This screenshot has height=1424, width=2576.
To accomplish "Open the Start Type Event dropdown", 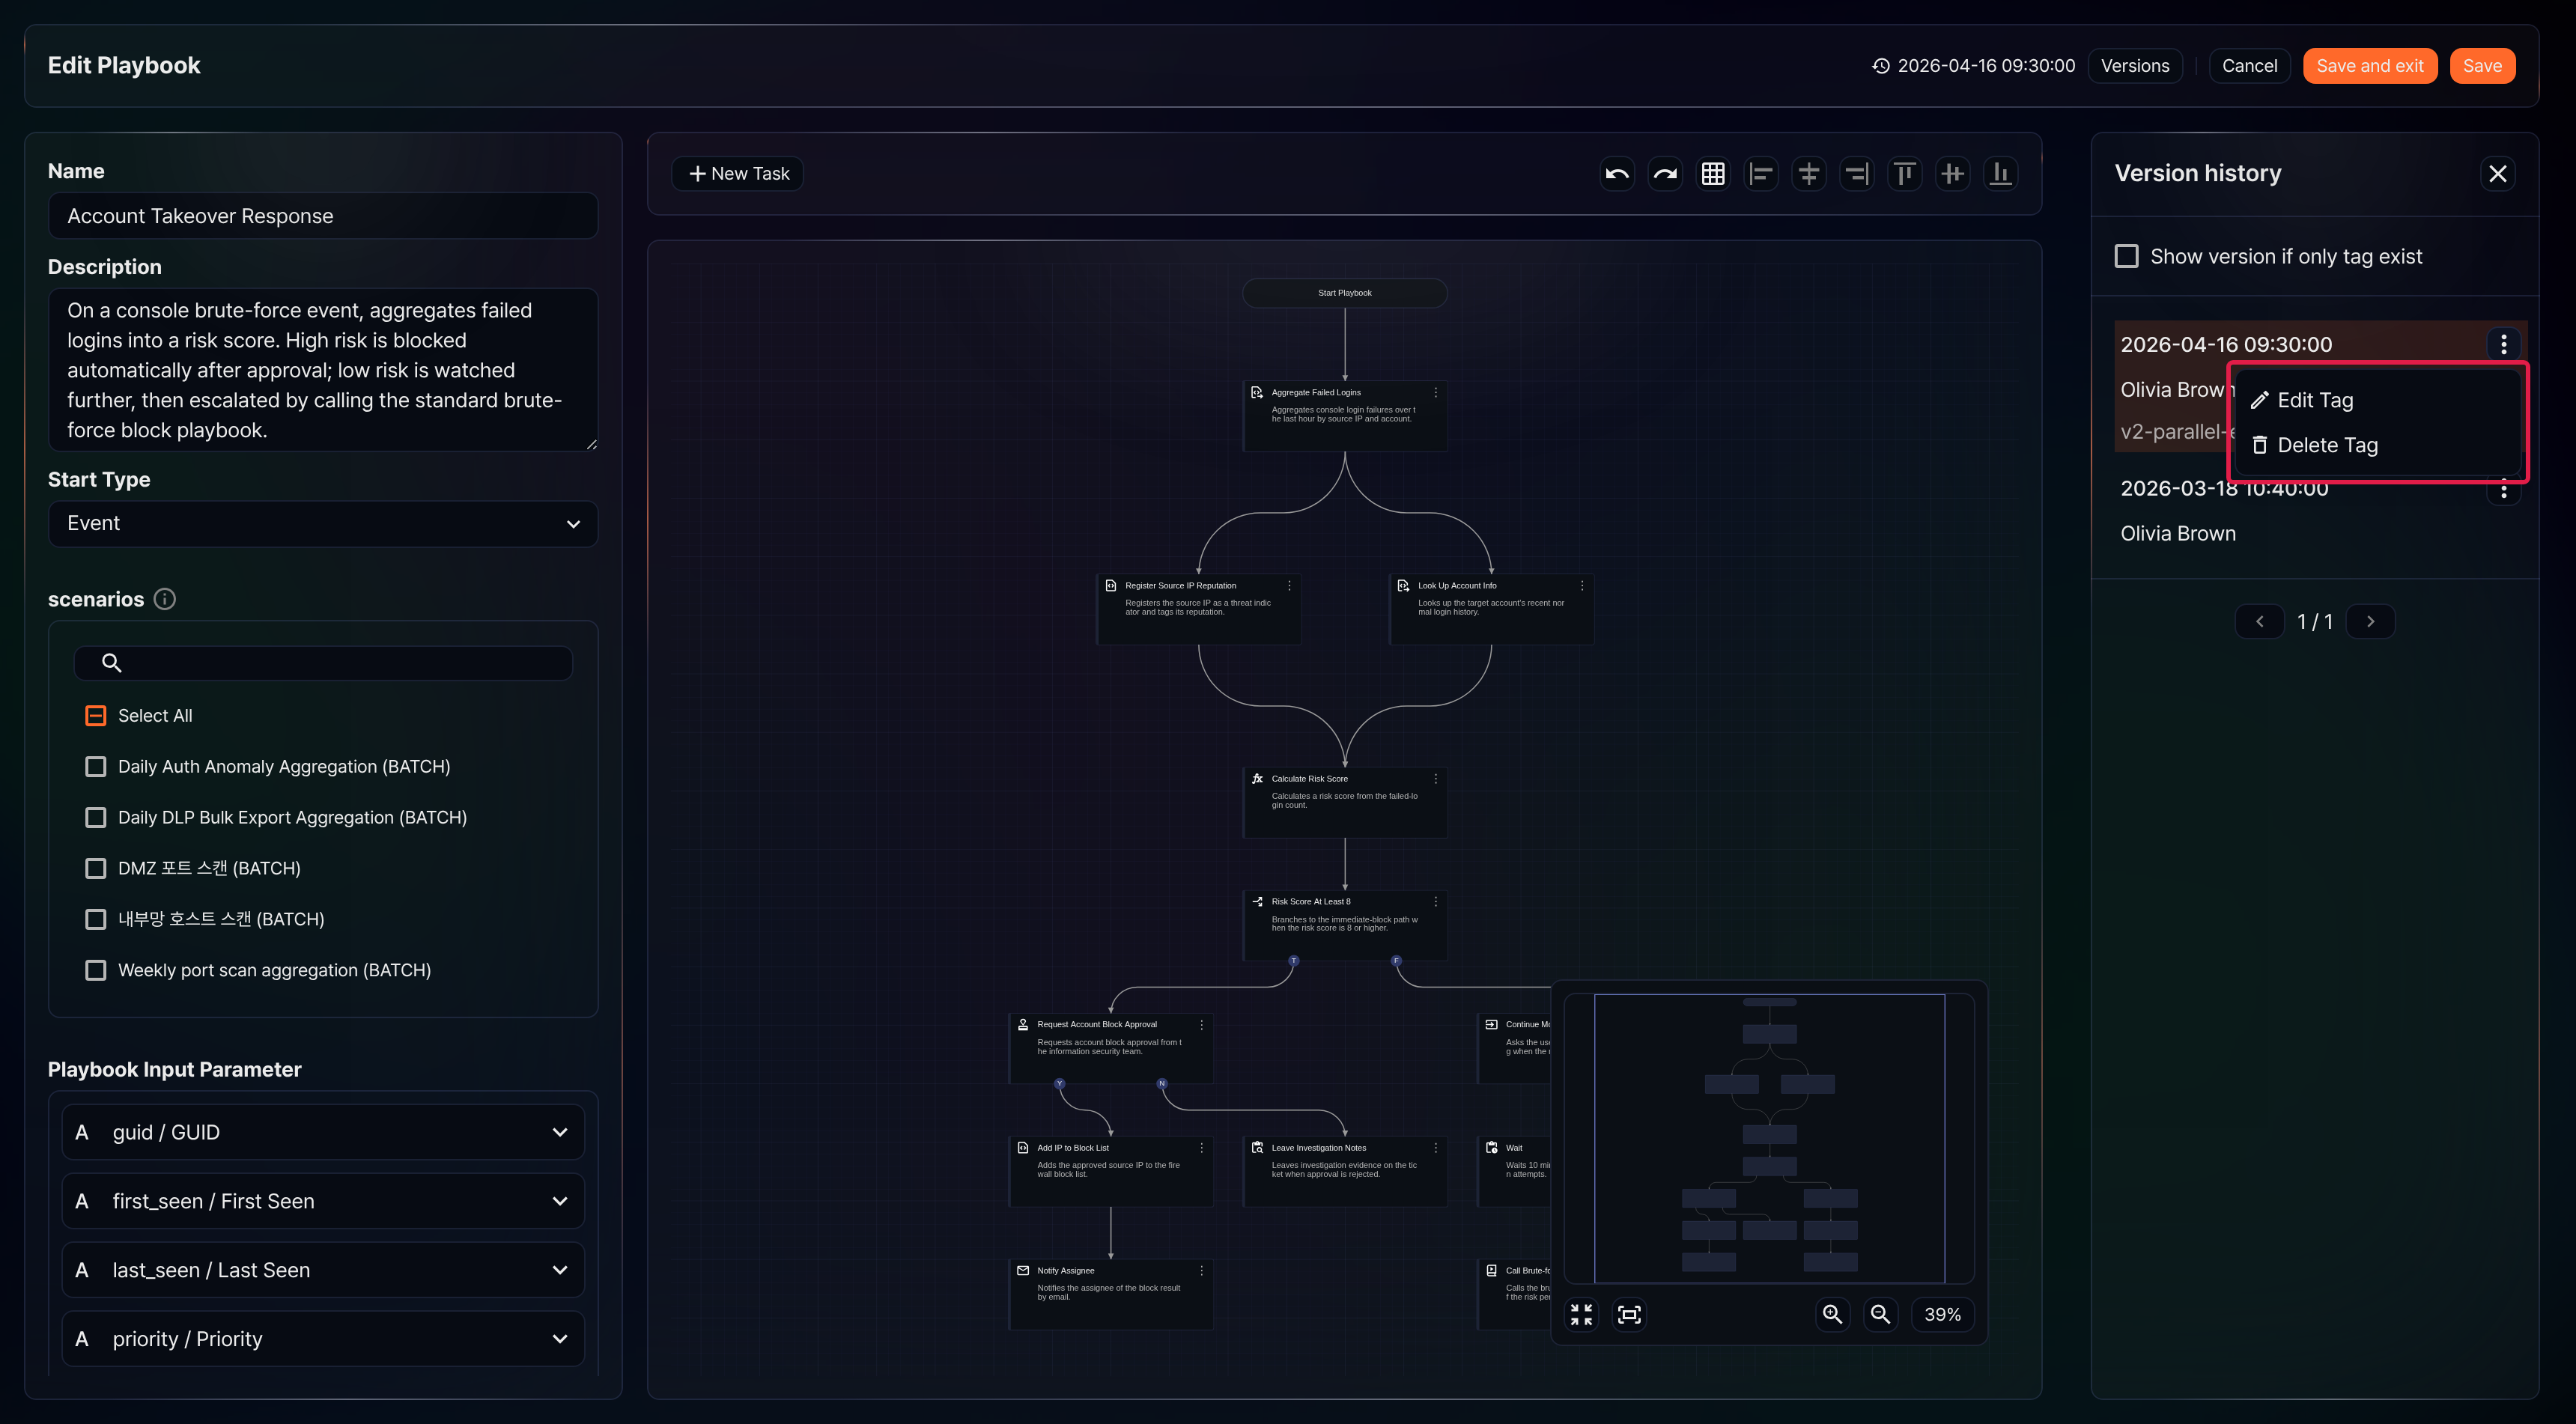I will [x=323, y=524].
